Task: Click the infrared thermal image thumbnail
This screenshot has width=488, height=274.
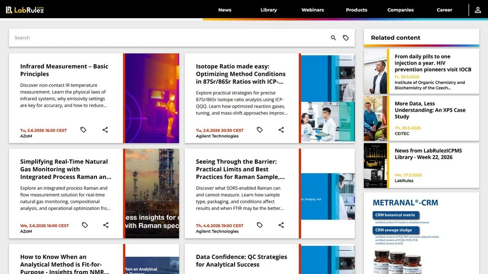Action: coord(152,98)
